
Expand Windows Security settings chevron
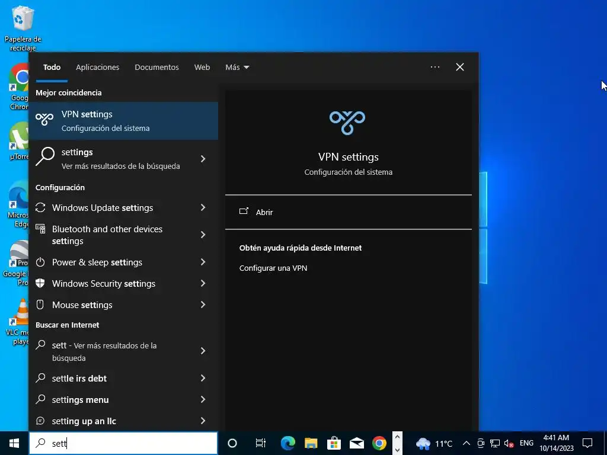click(x=203, y=283)
